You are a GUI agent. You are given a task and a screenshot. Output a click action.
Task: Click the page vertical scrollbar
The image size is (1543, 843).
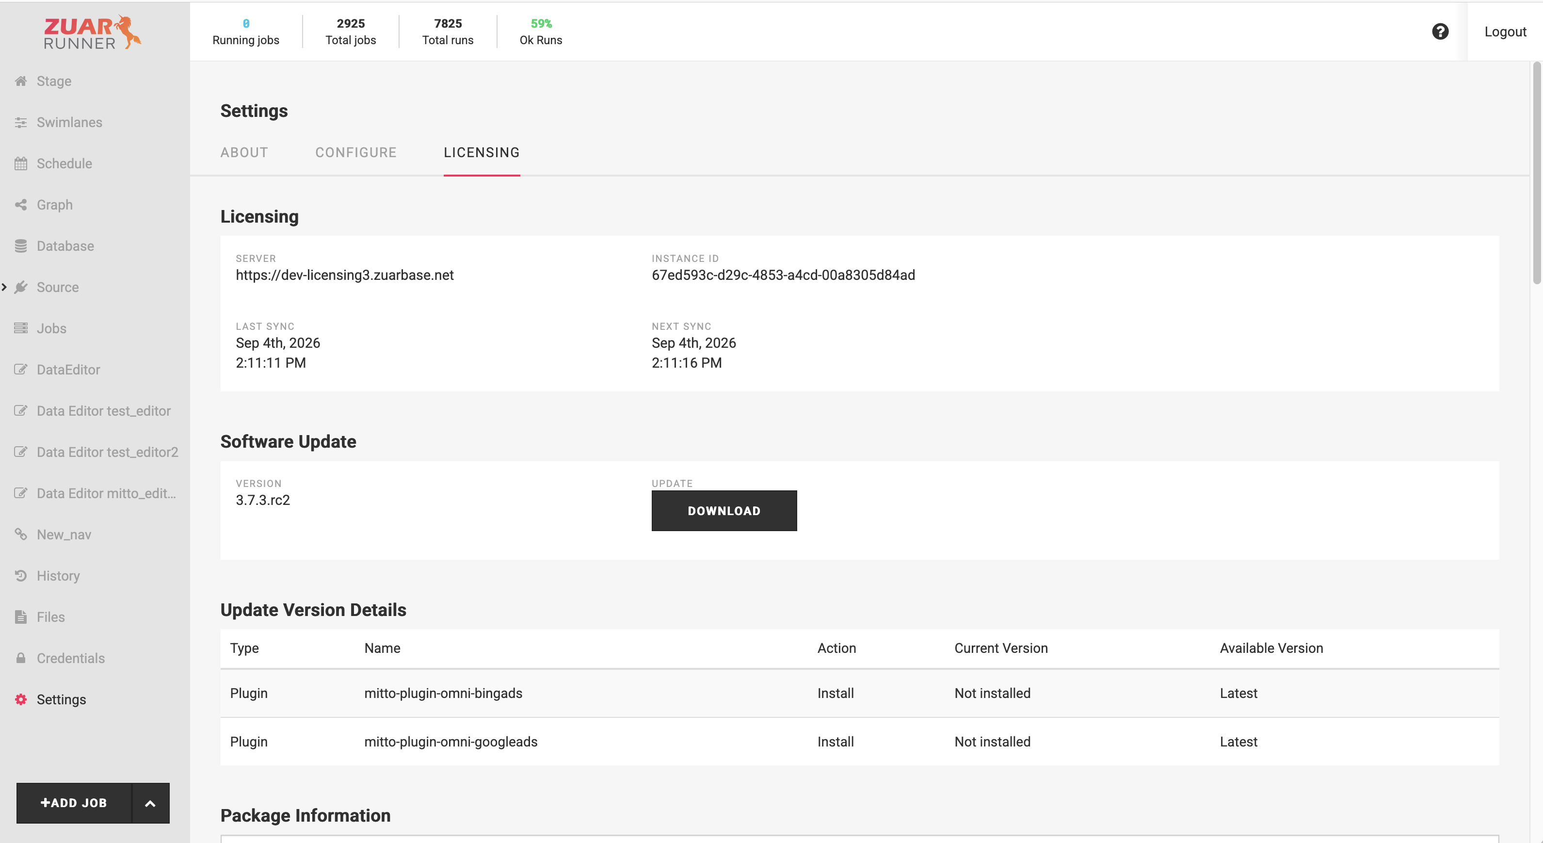1536,173
